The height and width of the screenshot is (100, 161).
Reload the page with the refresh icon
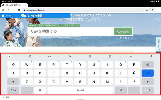pos(19,10)
